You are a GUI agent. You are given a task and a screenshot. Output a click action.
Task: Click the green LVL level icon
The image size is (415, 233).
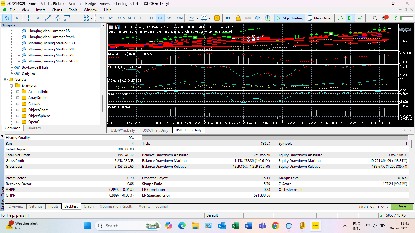[395, 18]
